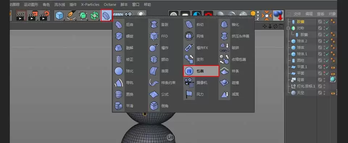Open render settings gear clapperboard icon
The image size is (348, 143).
tap(45, 16)
